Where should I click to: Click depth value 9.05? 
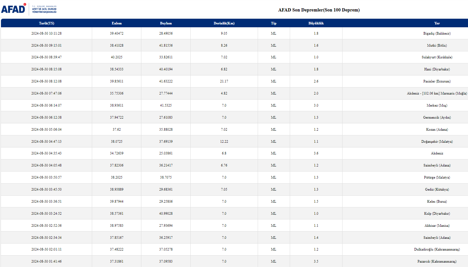(224, 33)
